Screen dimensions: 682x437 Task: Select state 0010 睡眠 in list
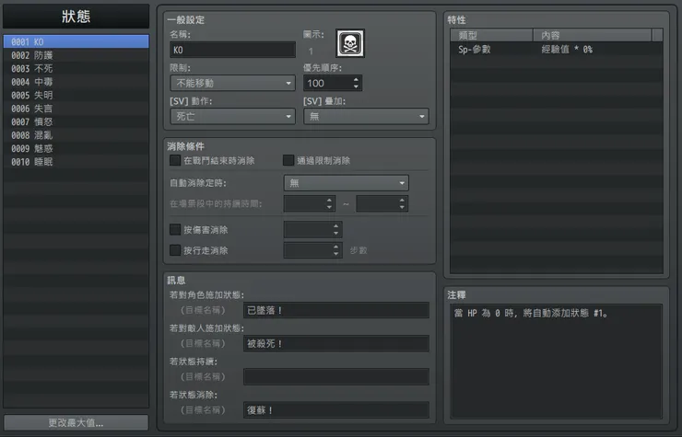pos(76,162)
